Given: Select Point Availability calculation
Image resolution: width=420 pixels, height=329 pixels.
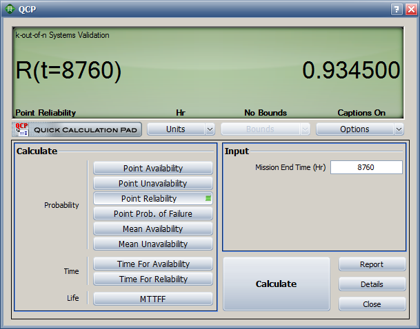Looking at the screenshot, I should [153, 168].
